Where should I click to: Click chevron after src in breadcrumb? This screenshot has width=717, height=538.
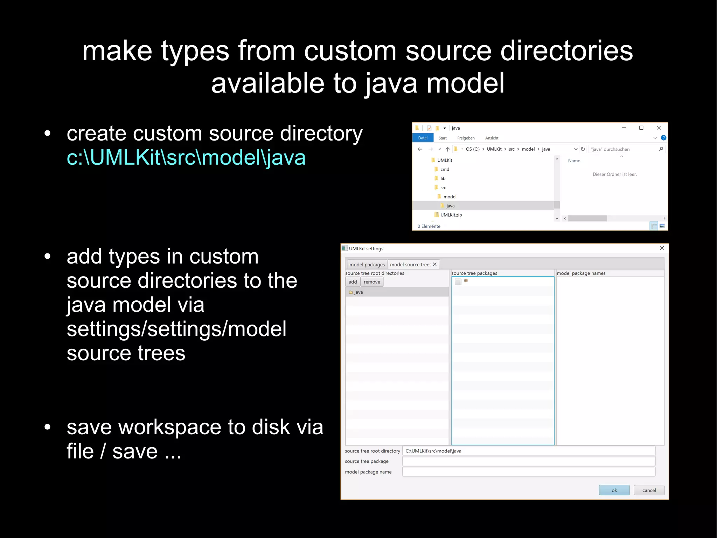click(518, 149)
